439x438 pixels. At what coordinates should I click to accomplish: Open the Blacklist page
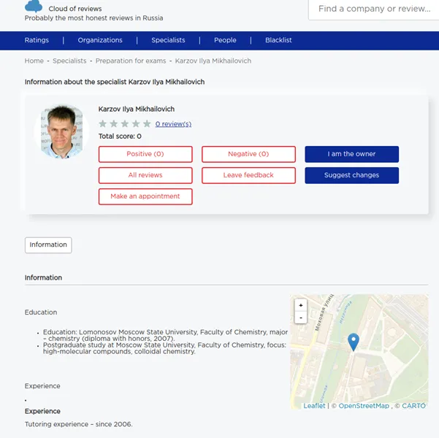[x=278, y=40]
